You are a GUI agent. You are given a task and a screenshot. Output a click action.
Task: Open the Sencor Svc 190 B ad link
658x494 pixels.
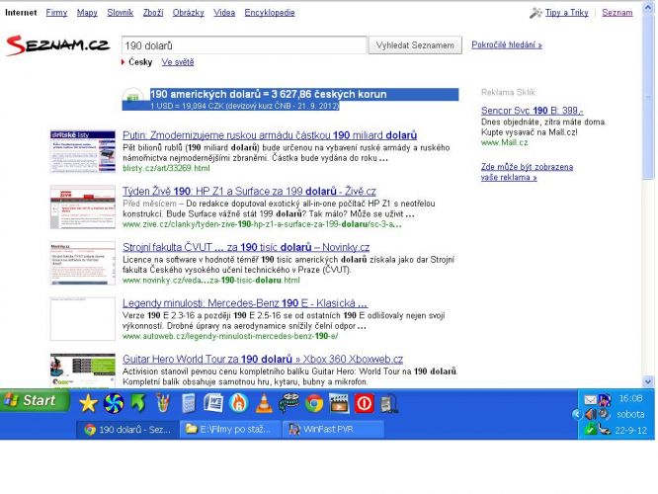(x=532, y=111)
